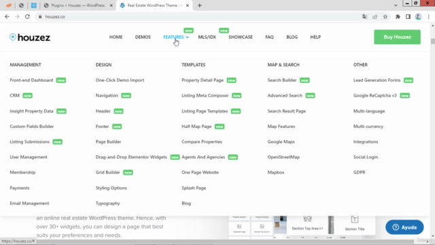Open the Google Maps link
This screenshot has width=435, height=245.
point(281,142)
